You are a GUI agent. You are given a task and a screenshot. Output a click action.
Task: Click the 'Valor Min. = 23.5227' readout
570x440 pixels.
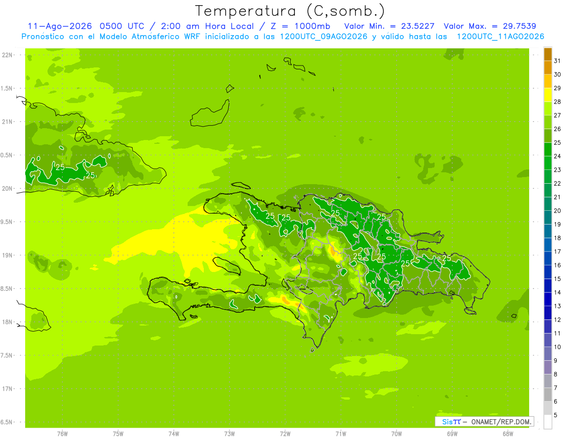coord(389,26)
